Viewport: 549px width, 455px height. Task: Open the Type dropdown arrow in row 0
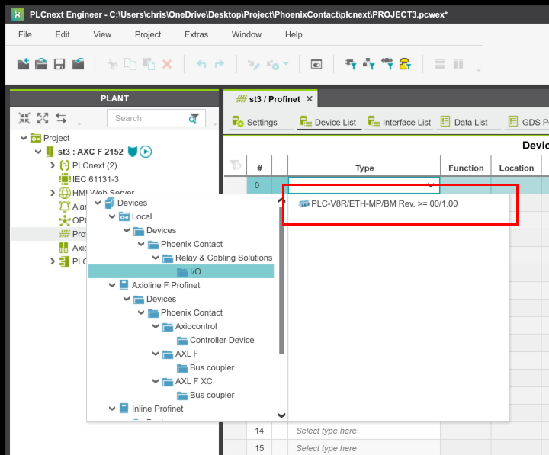tap(431, 185)
